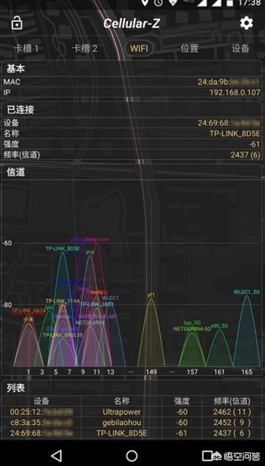Open the 位置 tab
Screen dimensions: 265x466
click(x=189, y=49)
